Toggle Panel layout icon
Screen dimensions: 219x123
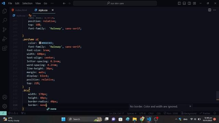click(x=184, y=3)
